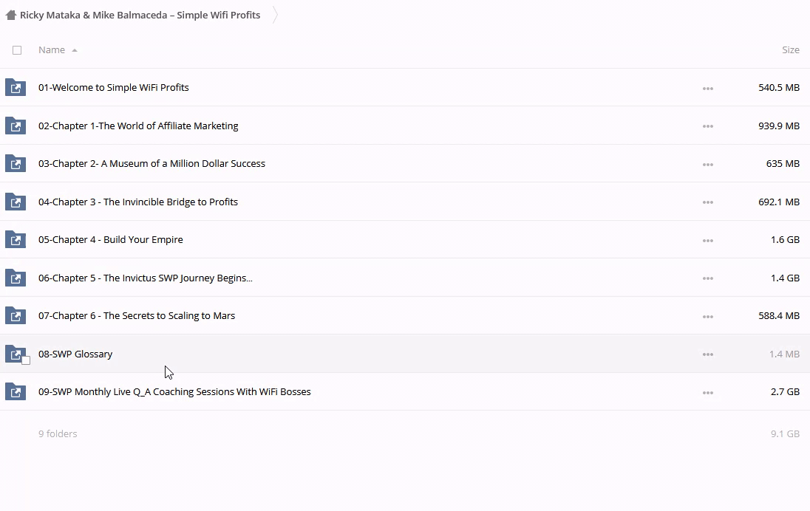
Task: Click folder icon for 06-Chapter 5 Invictus SWP Journey
Action: pos(16,278)
